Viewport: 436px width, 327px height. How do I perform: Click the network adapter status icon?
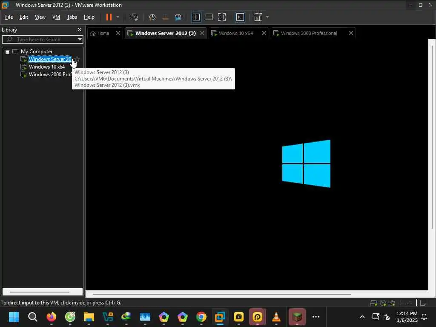point(392,303)
